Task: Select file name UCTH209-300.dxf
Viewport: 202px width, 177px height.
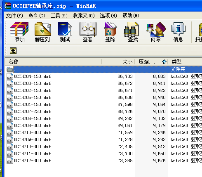Action: [x=33, y=139]
